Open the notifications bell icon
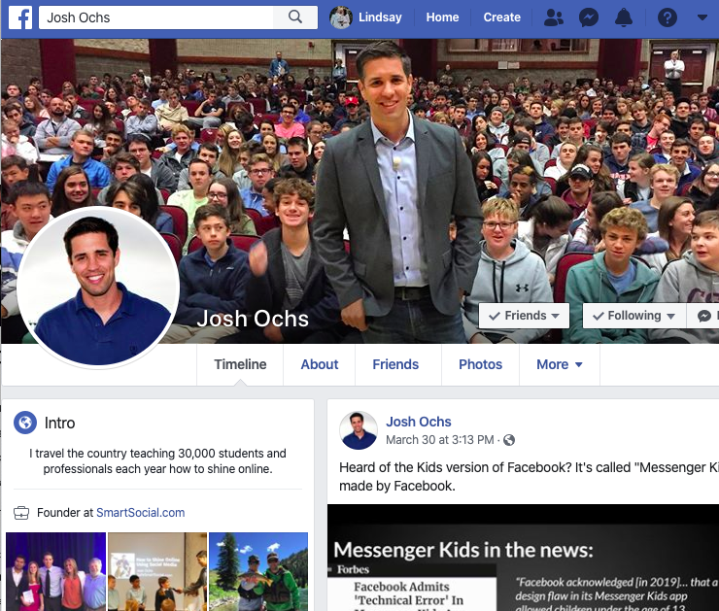 (x=623, y=17)
